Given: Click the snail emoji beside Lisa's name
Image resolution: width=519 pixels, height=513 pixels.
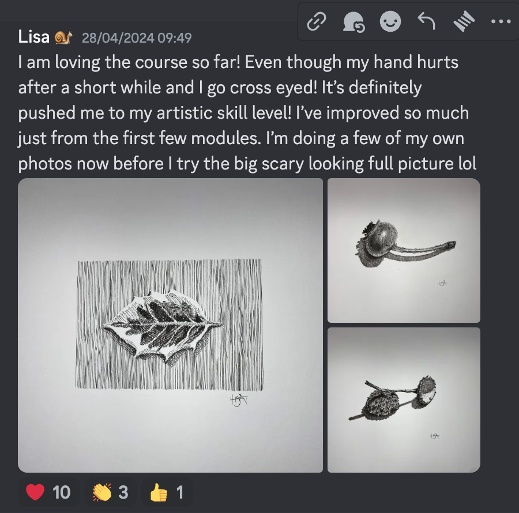Looking at the screenshot, I should pos(63,37).
